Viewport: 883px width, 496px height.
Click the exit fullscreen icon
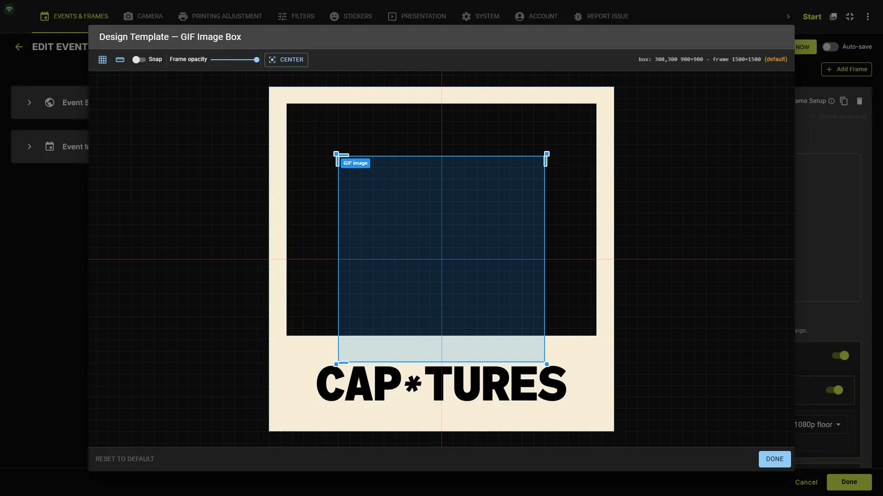tap(850, 17)
